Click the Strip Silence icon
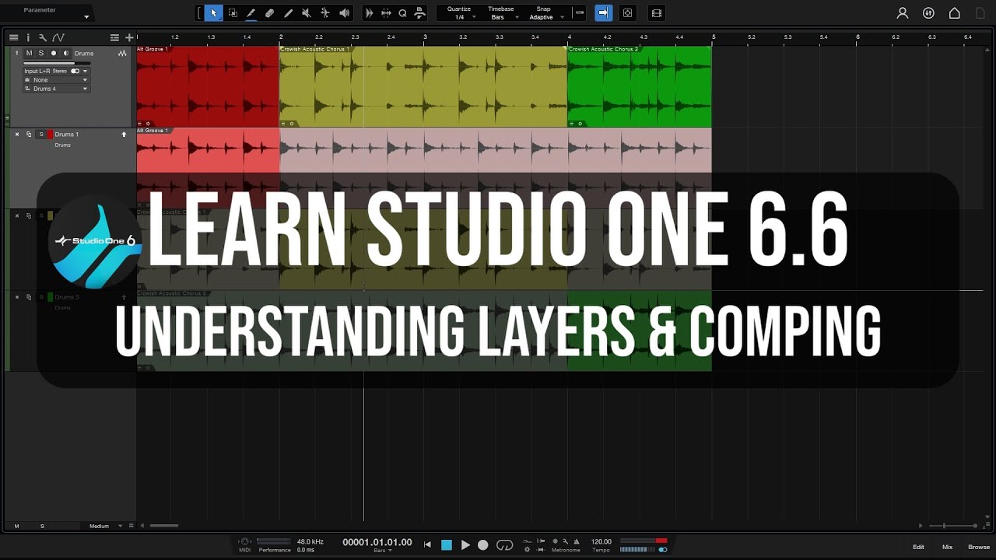Viewport: 996px width, 560px height. [x=369, y=13]
